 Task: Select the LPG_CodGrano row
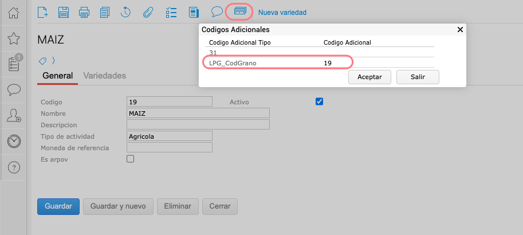(x=277, y=62)
